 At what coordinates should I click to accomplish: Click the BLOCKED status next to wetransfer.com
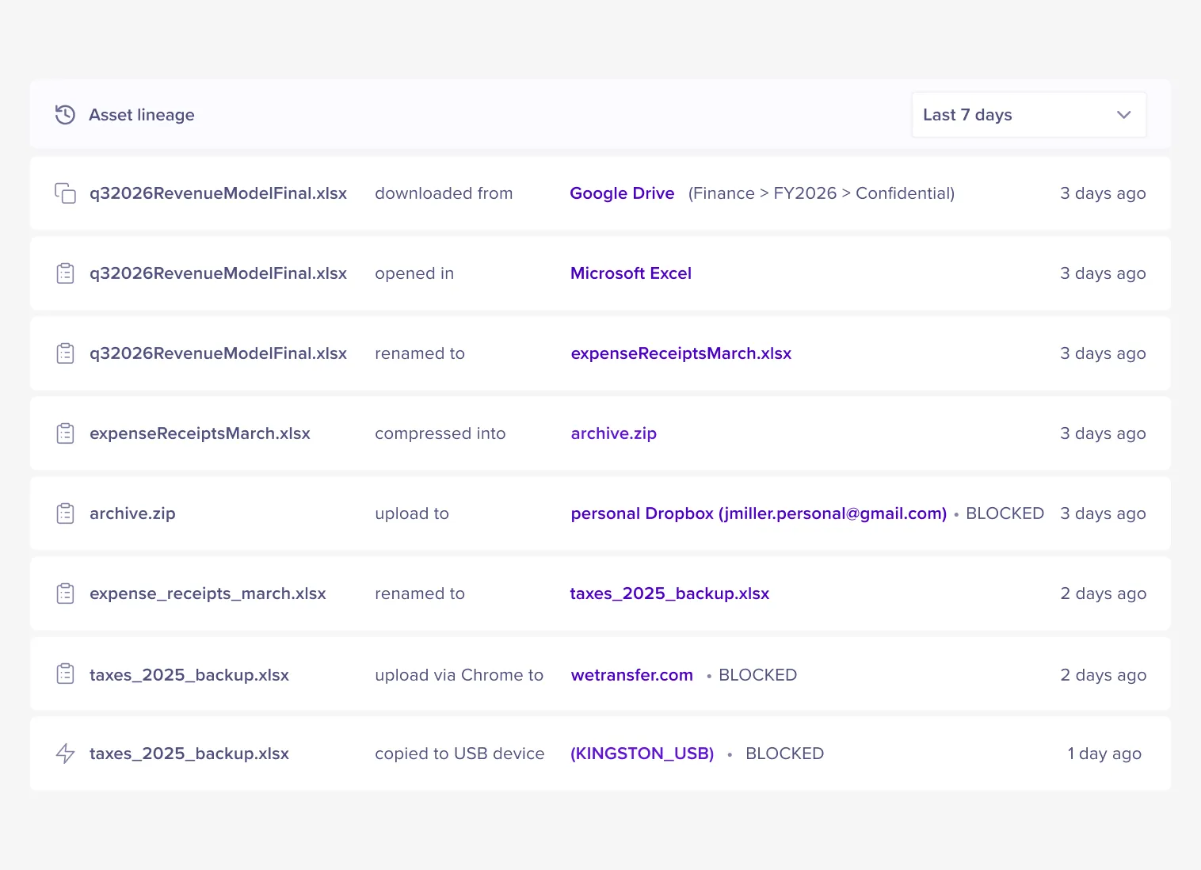tap(757, 675)
